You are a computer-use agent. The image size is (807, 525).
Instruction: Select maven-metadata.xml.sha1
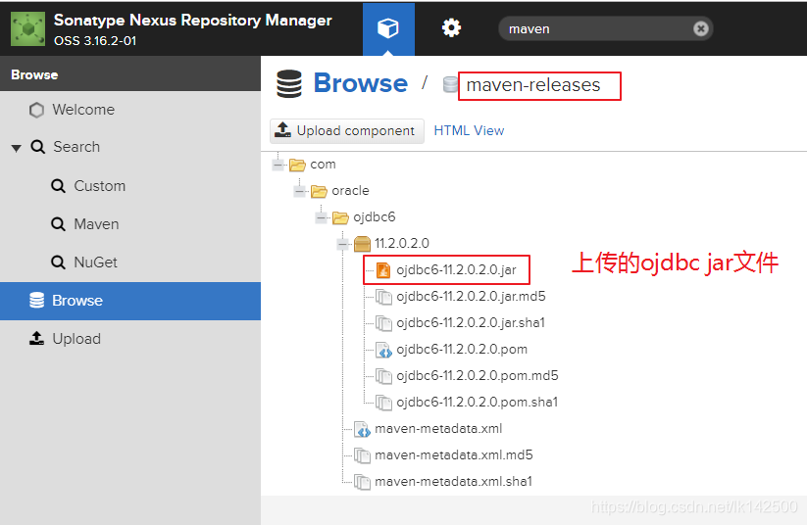[x=453, y=482]
